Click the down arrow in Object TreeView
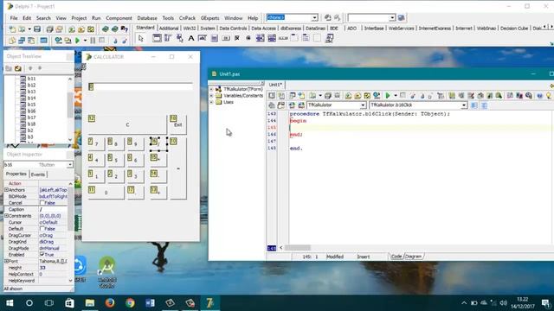The width and height of the screenshot is (554, 311). coord(40,68)
